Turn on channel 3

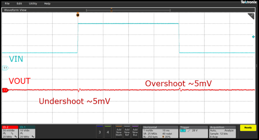pos(100,132)
